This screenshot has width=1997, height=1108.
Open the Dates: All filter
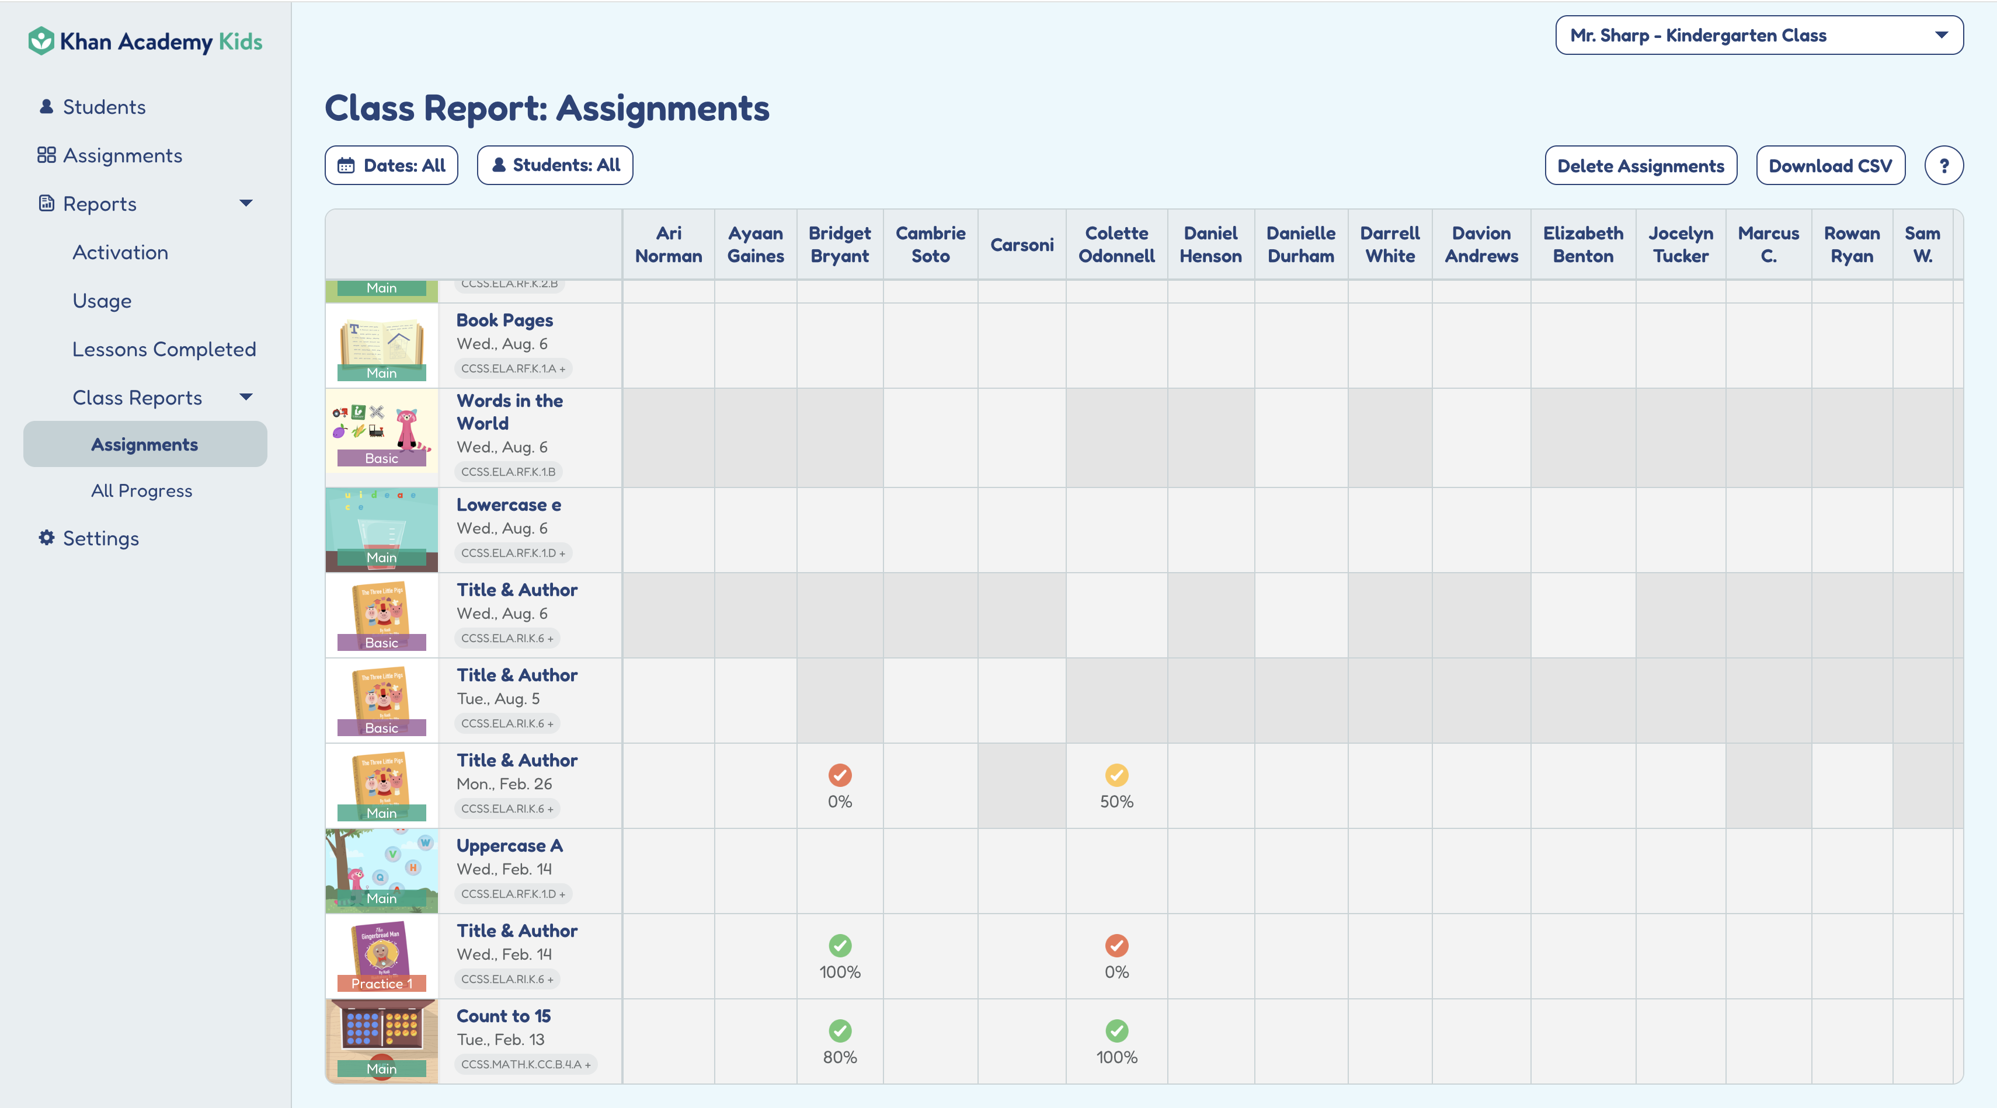coord(391,166)
